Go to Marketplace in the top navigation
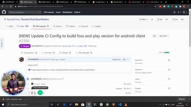The image size is (191, 107). pos(67,12)
